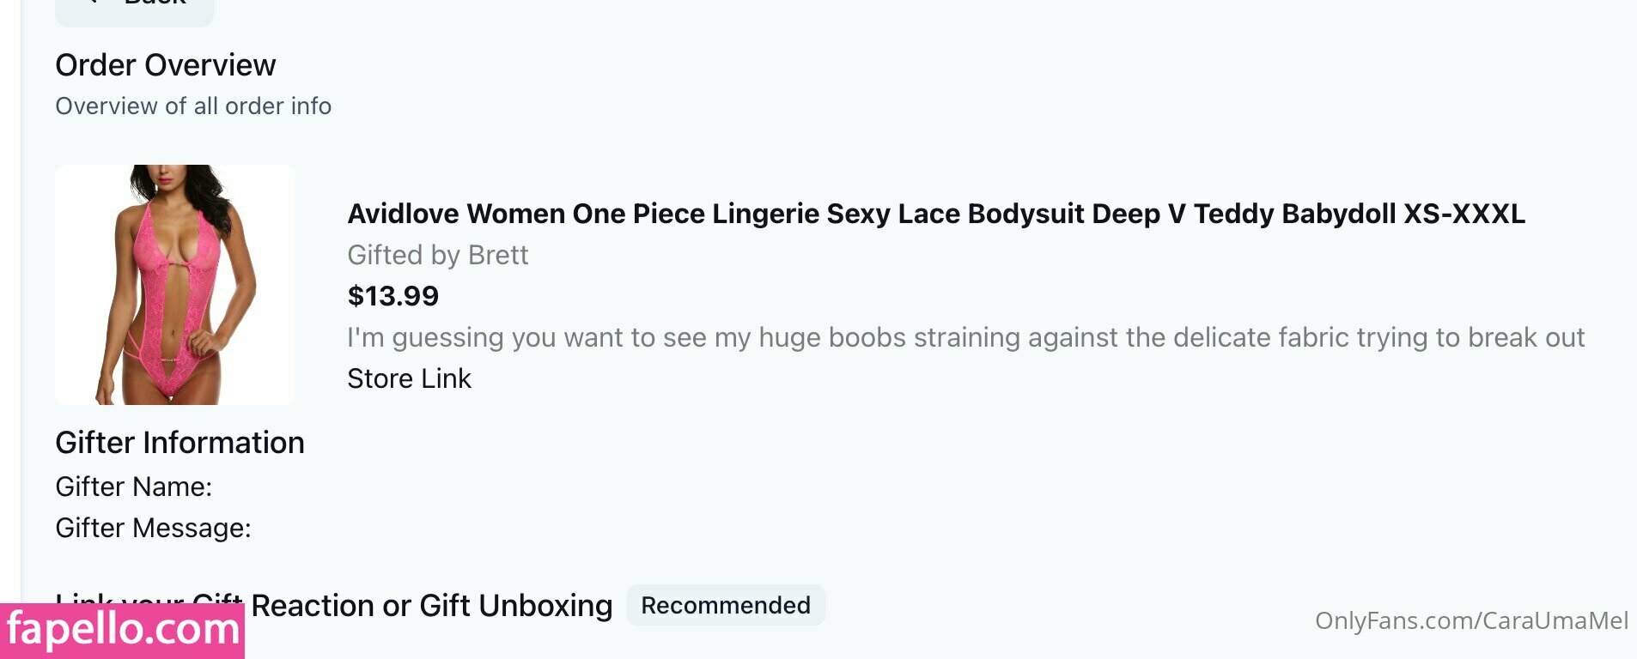Click the 'Gift Reaction or Gift Unboxing' heading
This screenshot has width=1637, height=659.
(x=431, y=605)
